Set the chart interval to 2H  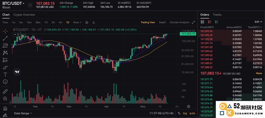click(53, 22)
